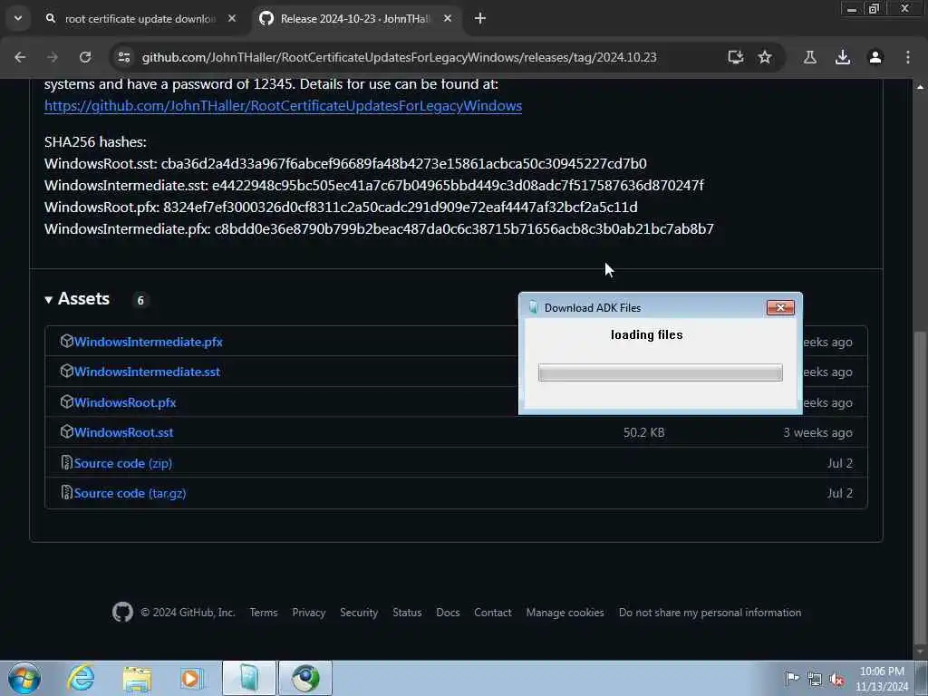
Task: Go forward to the next page
Action: pyautogui.click(x=53, y=57)
